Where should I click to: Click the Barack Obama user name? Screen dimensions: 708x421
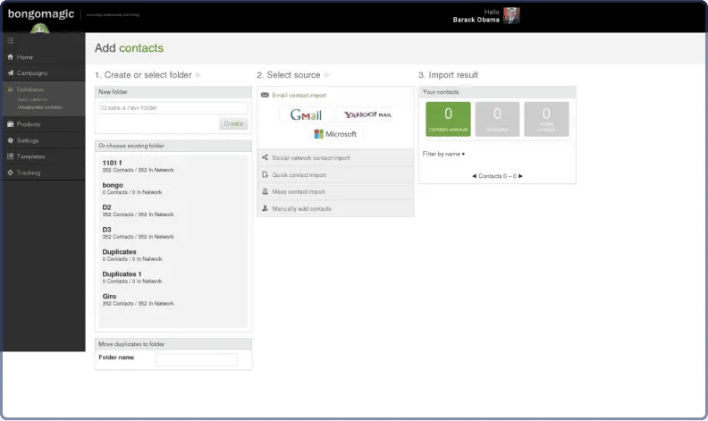(476, 20)
